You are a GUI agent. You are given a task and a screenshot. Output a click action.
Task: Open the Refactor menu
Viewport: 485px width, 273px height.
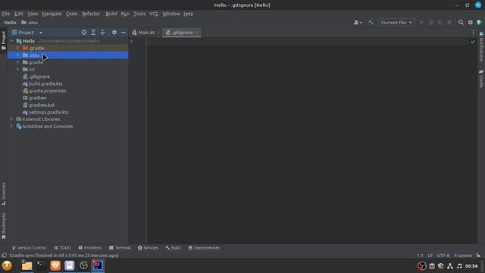(x=91, y=14)
